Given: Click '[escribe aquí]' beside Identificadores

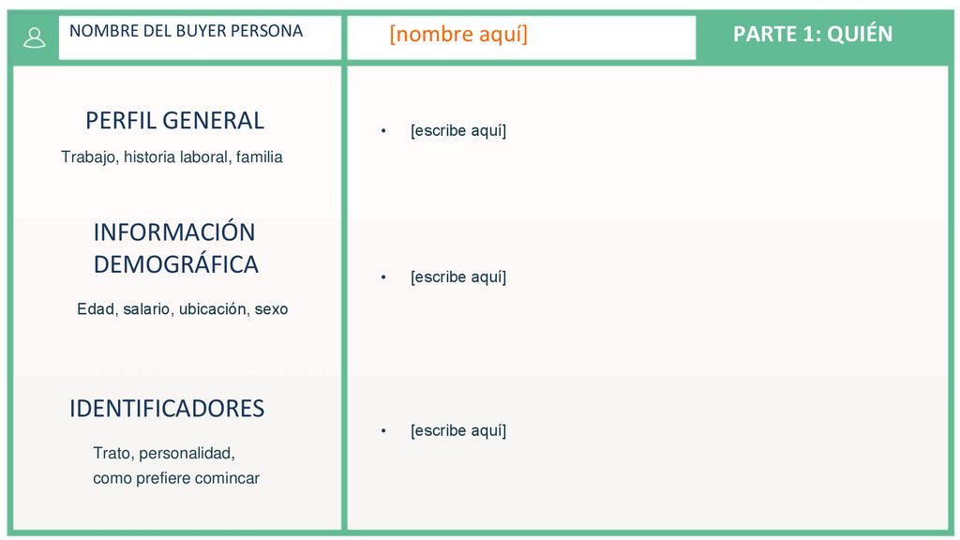Looking at the screenshot, I should coord(458,430).
